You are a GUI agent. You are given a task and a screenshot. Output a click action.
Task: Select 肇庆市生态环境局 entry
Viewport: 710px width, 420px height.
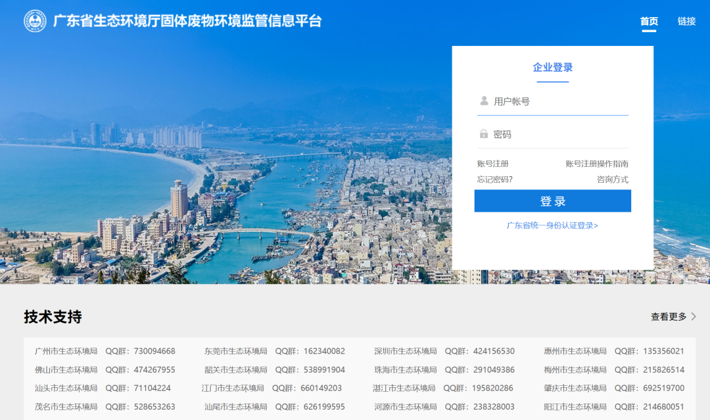pyautogui.click(x=575, y=388)
